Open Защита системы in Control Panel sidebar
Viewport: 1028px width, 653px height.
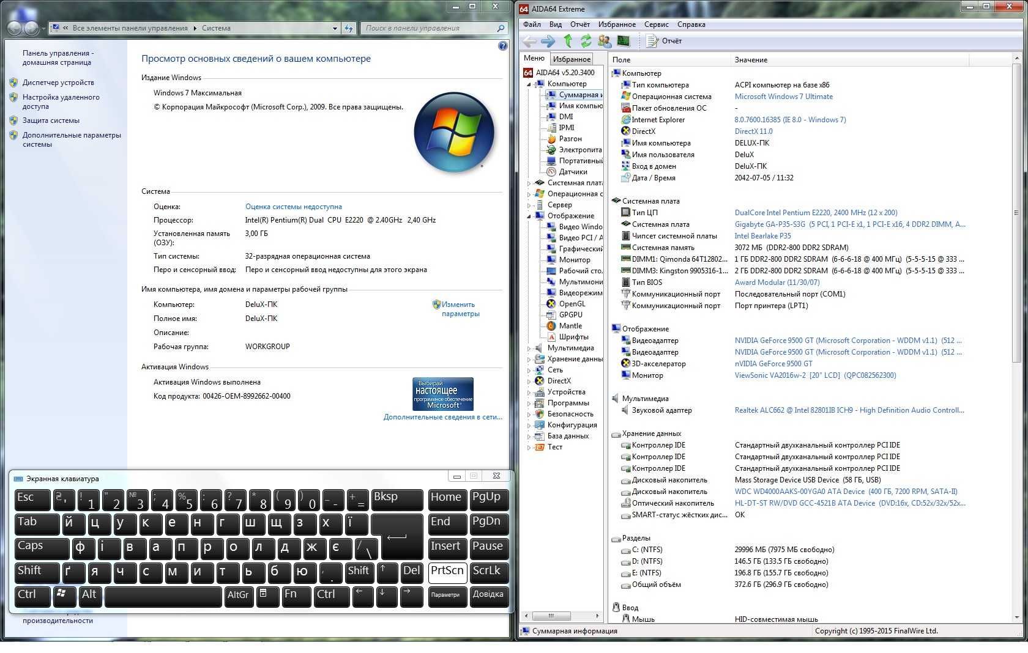pos(51,120)
